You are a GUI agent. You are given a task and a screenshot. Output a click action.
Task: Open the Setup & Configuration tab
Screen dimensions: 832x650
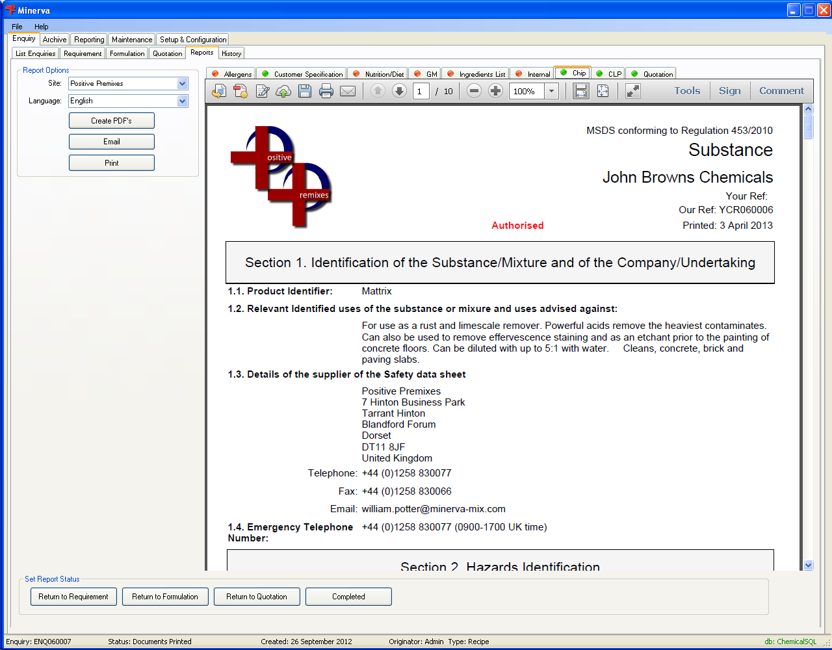click(x=193, y=40)
